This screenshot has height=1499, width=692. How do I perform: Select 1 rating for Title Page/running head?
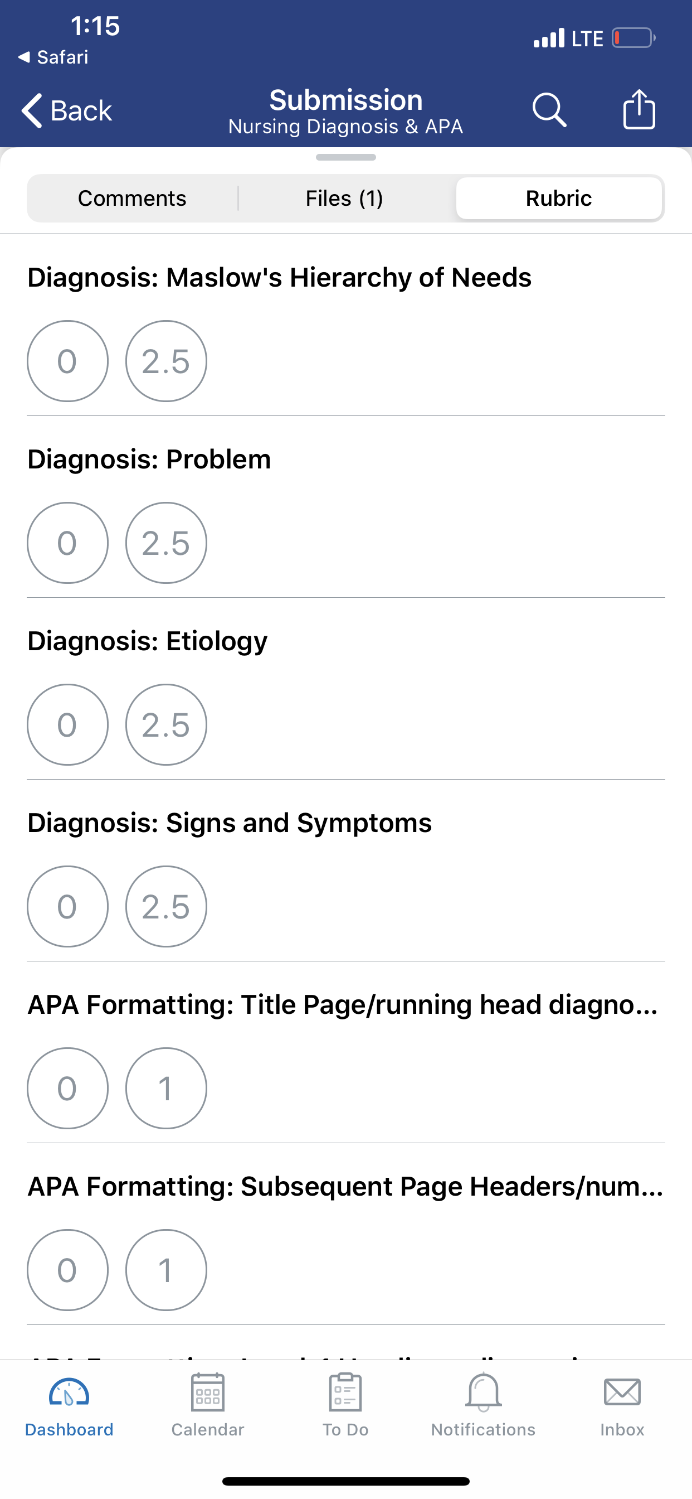(166, 1088)
